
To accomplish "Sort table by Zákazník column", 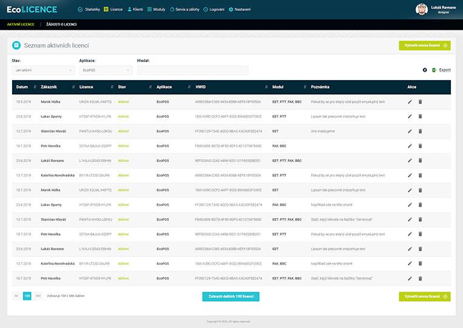I will coord(49,87).
